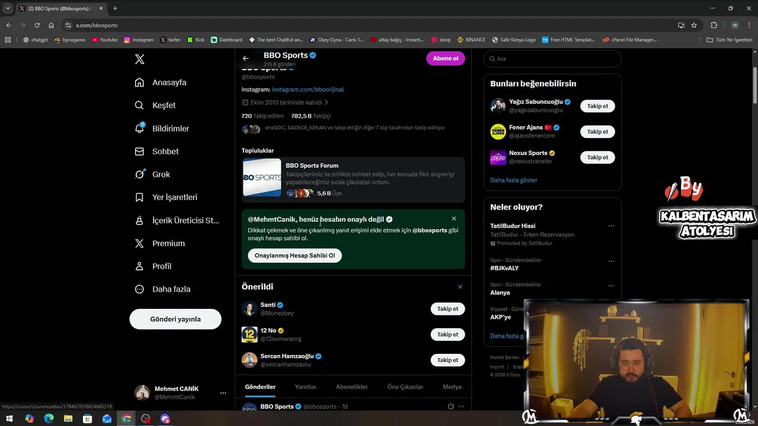This screenshot has width=758, height=426.
Task: Switch to Abonelikler tab
Action: tap(352, 387)
